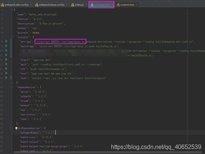Image resolution: width=205 pixels, height=154 pixels.
Task: Click the "autoprefixer" devDependency key
Action: (x=29, y=133)
